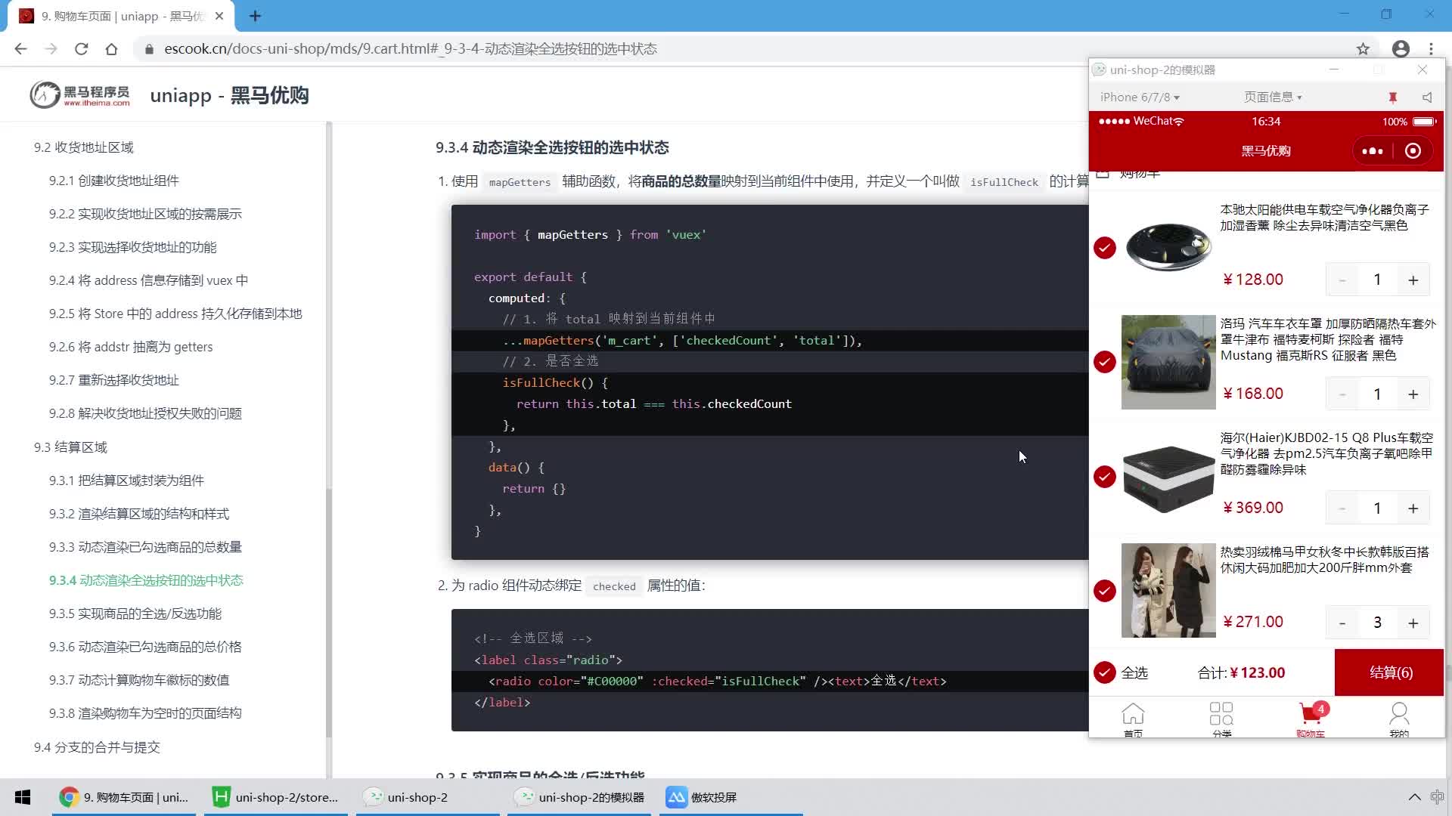Open 9.3.4 动态渲染全选按钮的选中状态 active link
The width and height of the screenshot is (1452, 816).
point(146,580)
